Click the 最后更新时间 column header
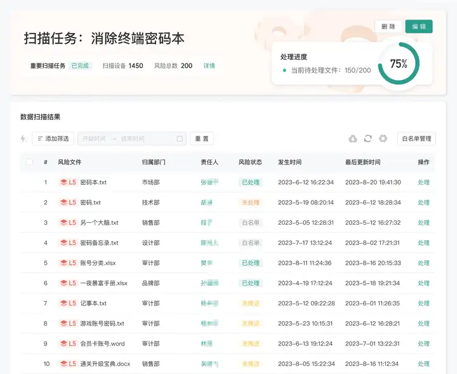This screenshot has width=457, height=374. (363, 162)
